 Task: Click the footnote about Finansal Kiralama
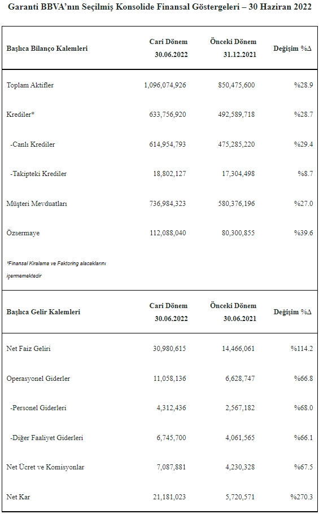56,270
